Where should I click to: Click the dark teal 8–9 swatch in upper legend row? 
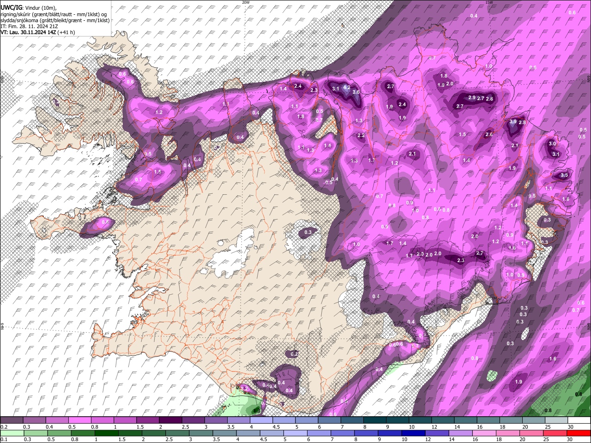pyautogui.click(x=375, y=420)
